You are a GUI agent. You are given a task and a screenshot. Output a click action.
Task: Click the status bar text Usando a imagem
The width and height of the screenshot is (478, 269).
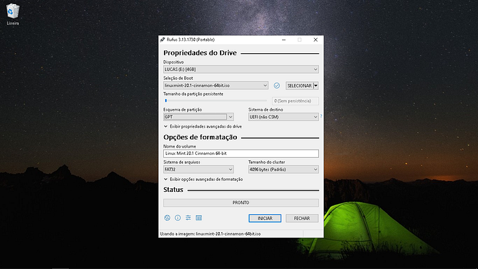click(x=210, y=234)
